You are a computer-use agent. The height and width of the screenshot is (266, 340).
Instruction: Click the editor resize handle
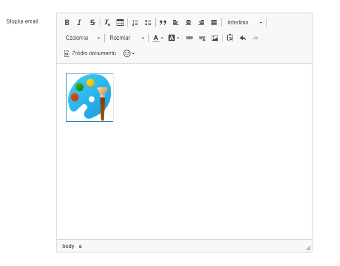pyautogui.click(x=308, y=248)
